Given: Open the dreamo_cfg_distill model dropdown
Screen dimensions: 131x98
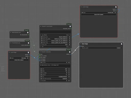Looking at the screenshot, I should (x=55, y=39).
